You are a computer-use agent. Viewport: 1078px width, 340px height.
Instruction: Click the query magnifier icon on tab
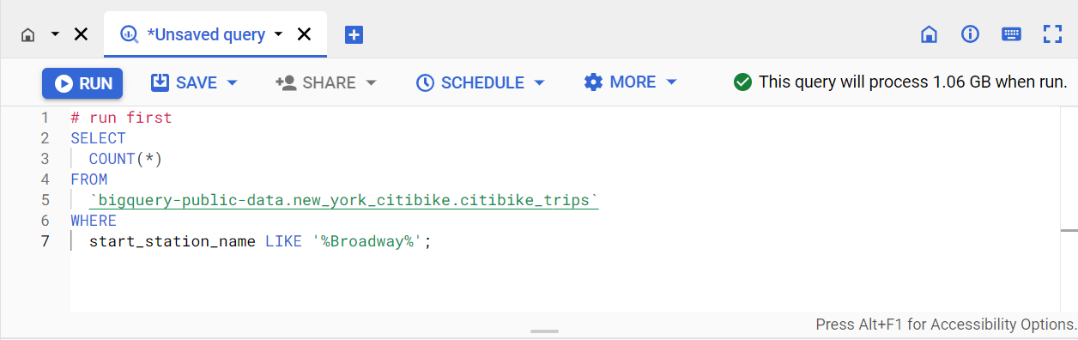pyautogui.click(x=129, y=35)
